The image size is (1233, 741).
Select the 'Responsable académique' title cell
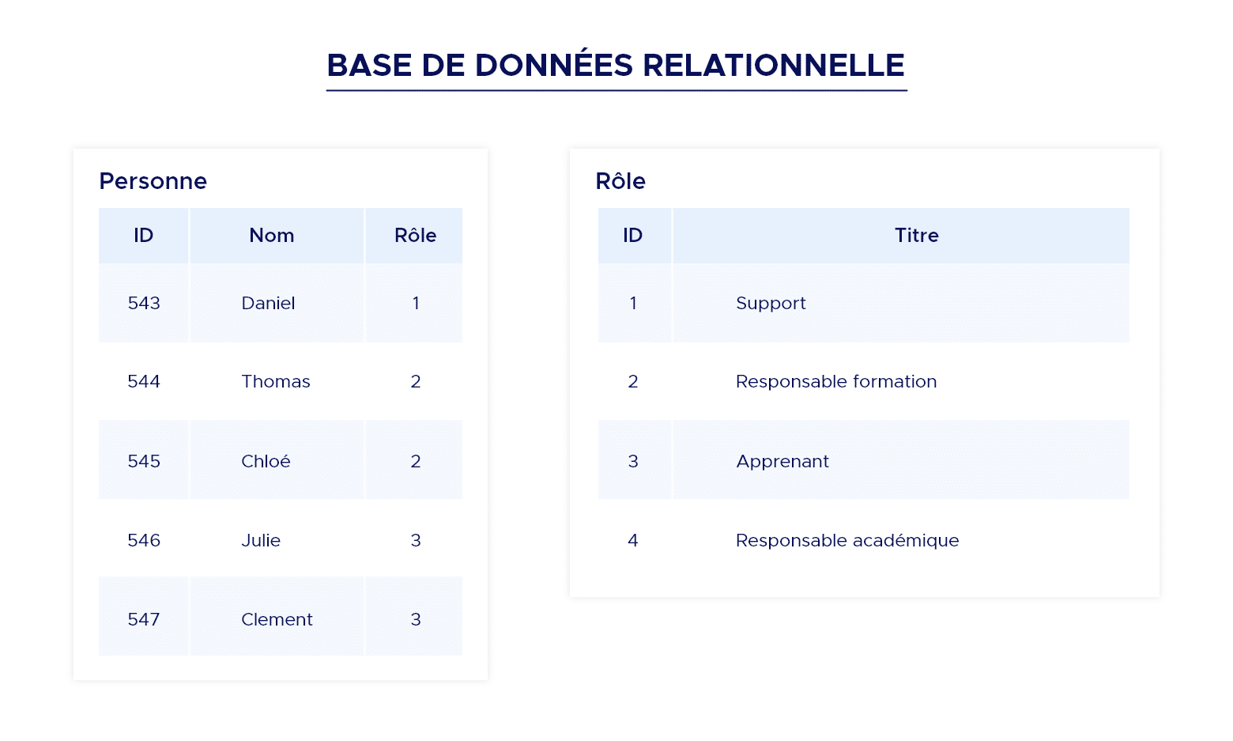tap(847, 541)
